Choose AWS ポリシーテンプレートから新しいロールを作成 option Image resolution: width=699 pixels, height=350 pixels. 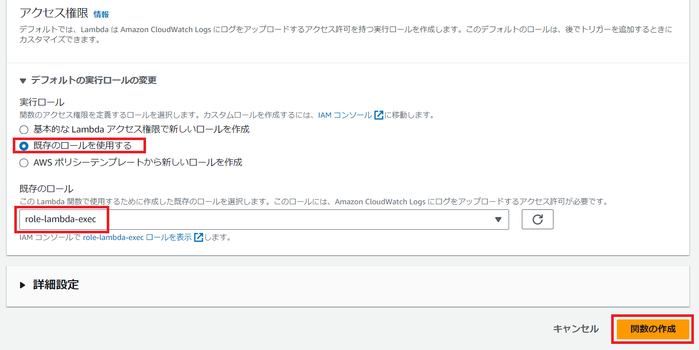pos(24,163)
